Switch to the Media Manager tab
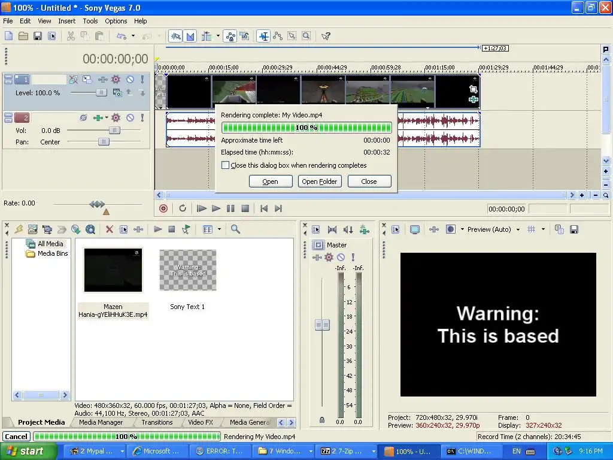The width and height of the screenshot is (613, 460). pyautogui.click(x=101, y=422)
